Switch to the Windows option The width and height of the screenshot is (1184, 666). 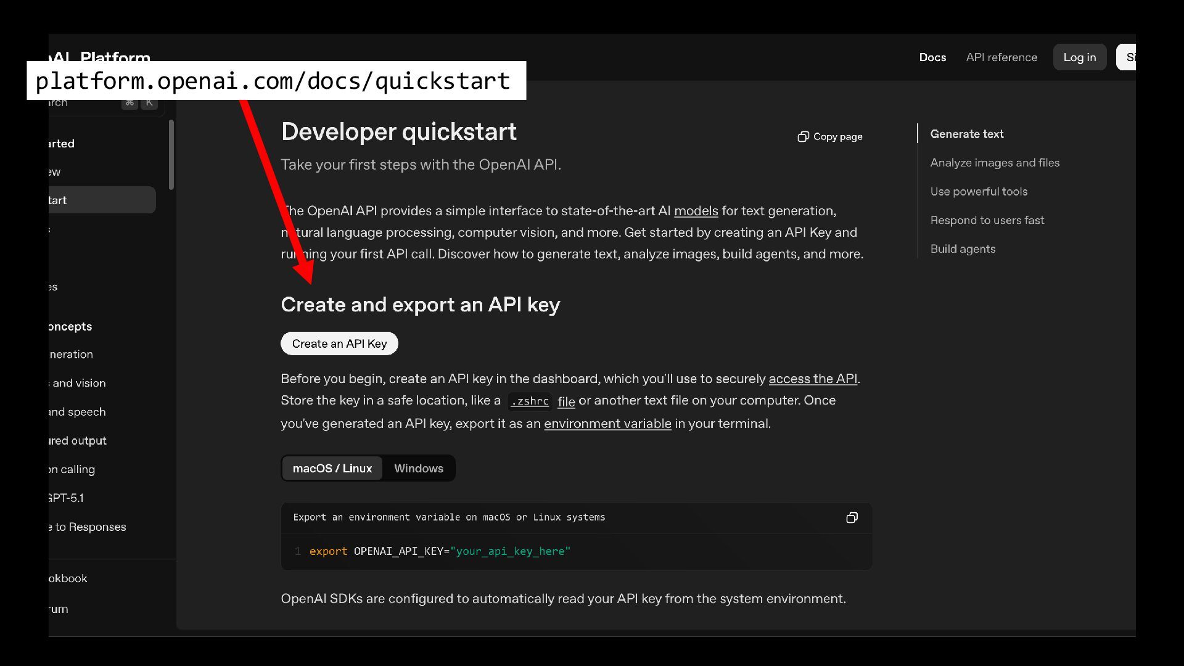point(418,469)
